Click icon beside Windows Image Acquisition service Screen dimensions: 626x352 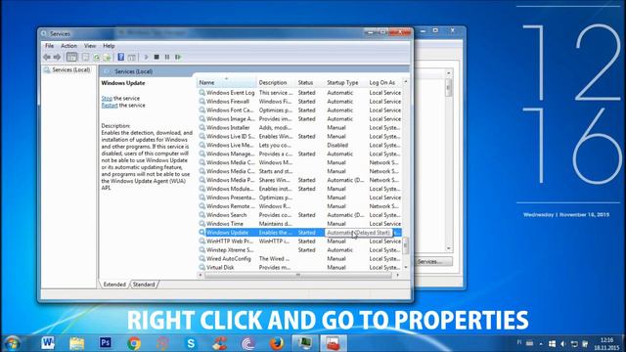point(202,119)
